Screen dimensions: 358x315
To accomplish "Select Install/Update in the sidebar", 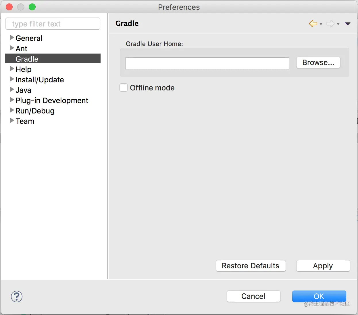I will pyautogui.click(x=40, y=80).
